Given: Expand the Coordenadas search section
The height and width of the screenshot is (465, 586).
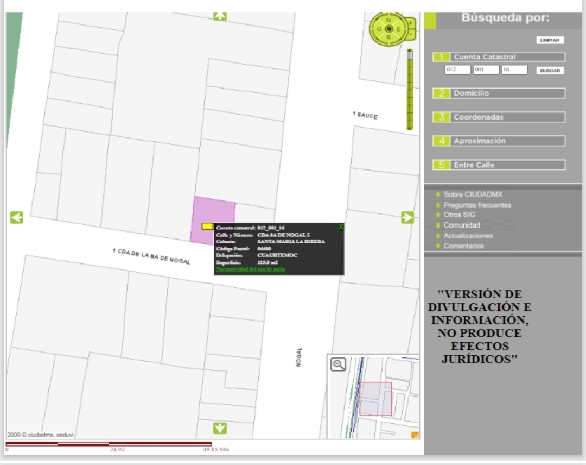Looking at the screenshot, I should point(499,117).
